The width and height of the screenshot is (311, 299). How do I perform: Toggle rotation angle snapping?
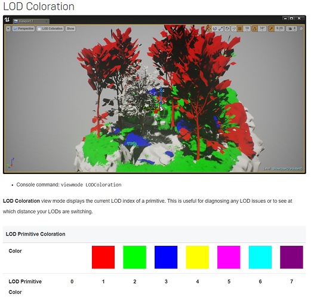[255, 29]
